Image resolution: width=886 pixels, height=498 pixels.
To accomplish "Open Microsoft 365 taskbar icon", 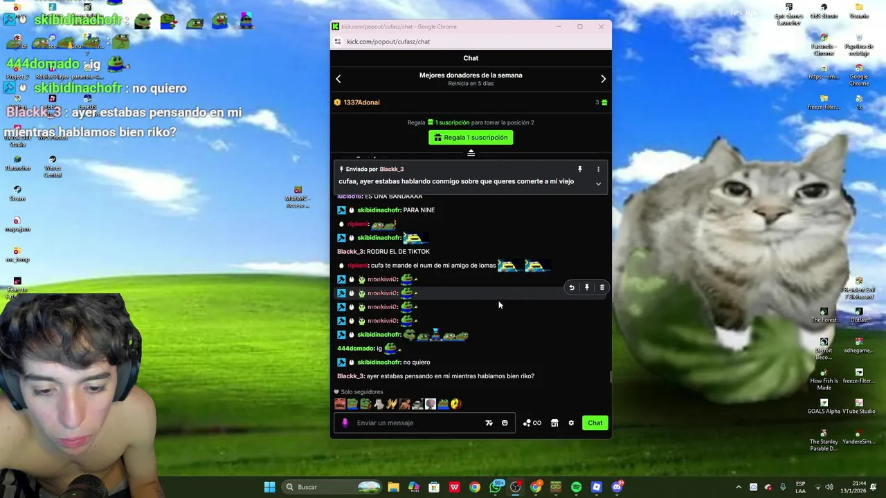I will [x=414, y=487].
